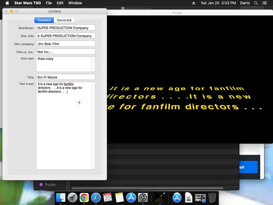Click the blue Accept button in background

coord(248,167)
